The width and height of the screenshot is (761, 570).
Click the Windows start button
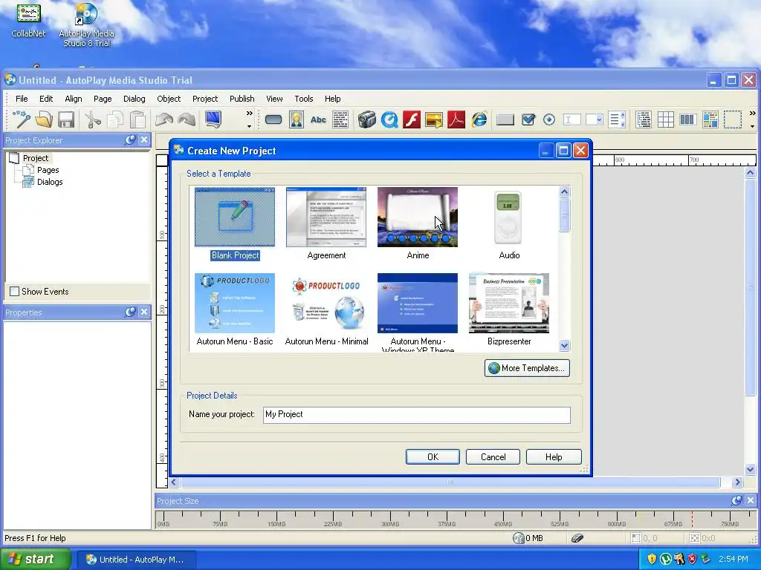point(35,559)
